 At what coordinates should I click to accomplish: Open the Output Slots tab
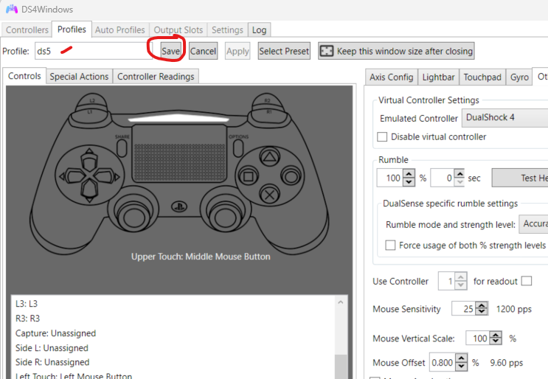pyautogui.click(x=178, y=30)
